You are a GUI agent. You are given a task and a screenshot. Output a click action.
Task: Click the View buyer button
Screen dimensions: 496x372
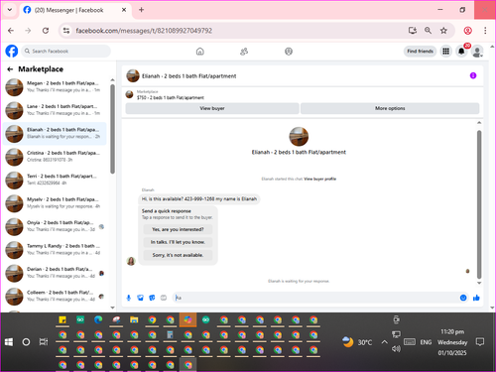click(212, 108)
